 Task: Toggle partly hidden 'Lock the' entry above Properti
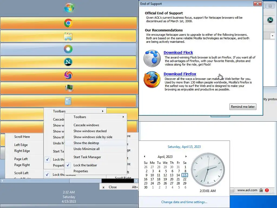pyautogui.click(x=54, y=159)
